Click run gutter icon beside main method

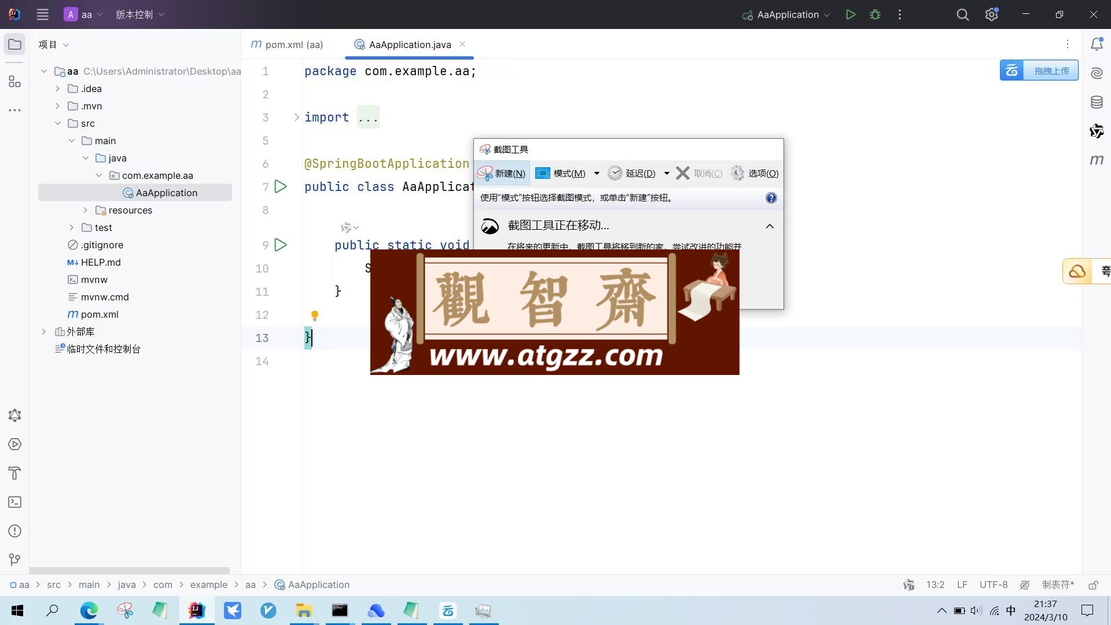[x=281, y=245]
